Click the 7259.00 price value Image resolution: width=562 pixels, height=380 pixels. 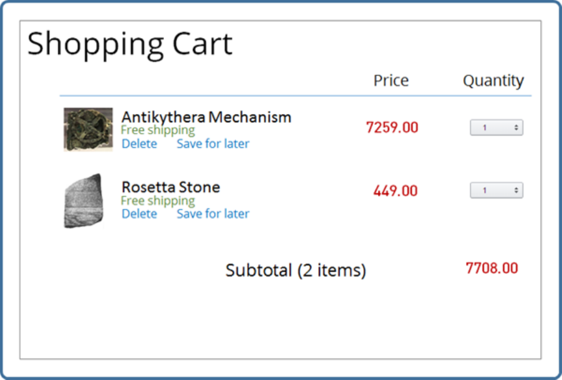pyautogui.click(x=392, y=128)
